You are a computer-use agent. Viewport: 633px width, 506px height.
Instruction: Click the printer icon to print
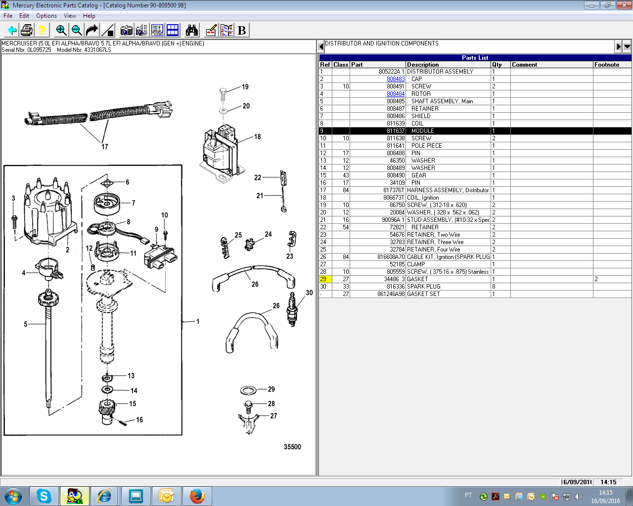click(27, 31)
